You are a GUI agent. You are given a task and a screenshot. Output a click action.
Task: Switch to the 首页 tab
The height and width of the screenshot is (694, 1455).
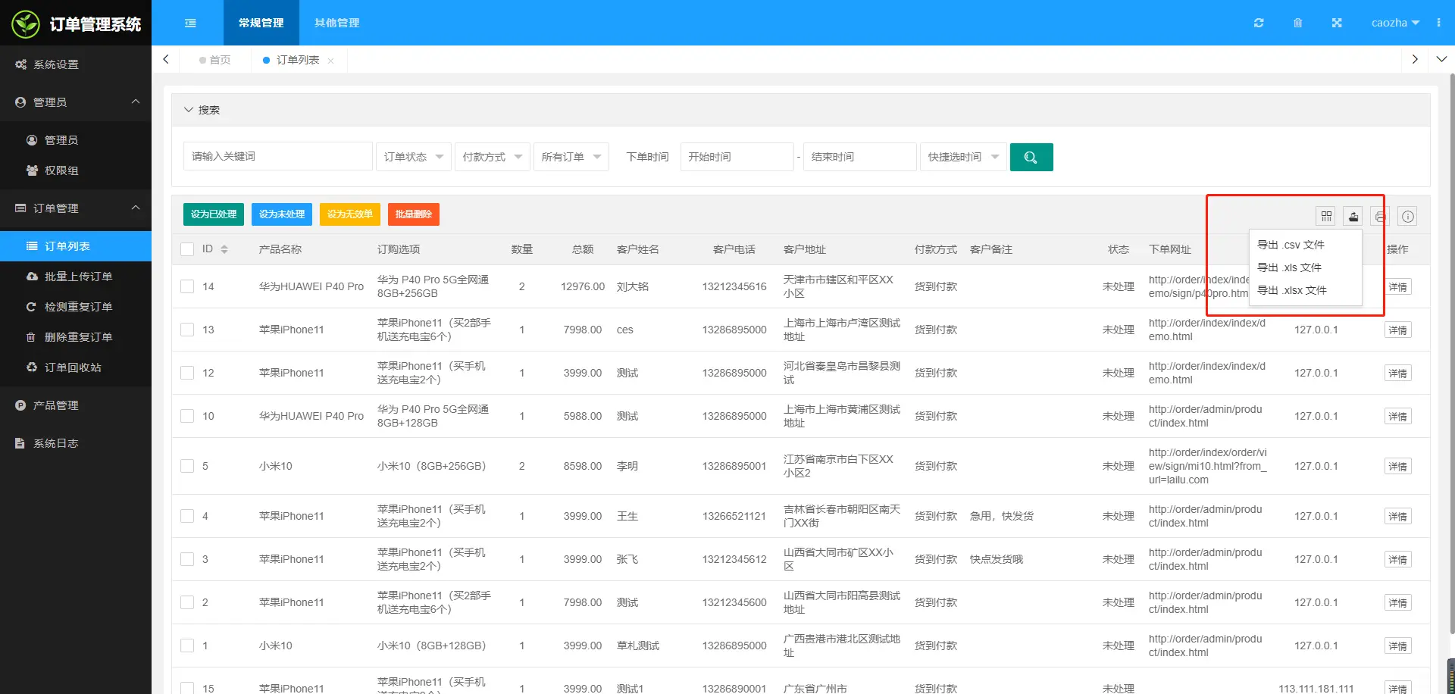point(220,59)
